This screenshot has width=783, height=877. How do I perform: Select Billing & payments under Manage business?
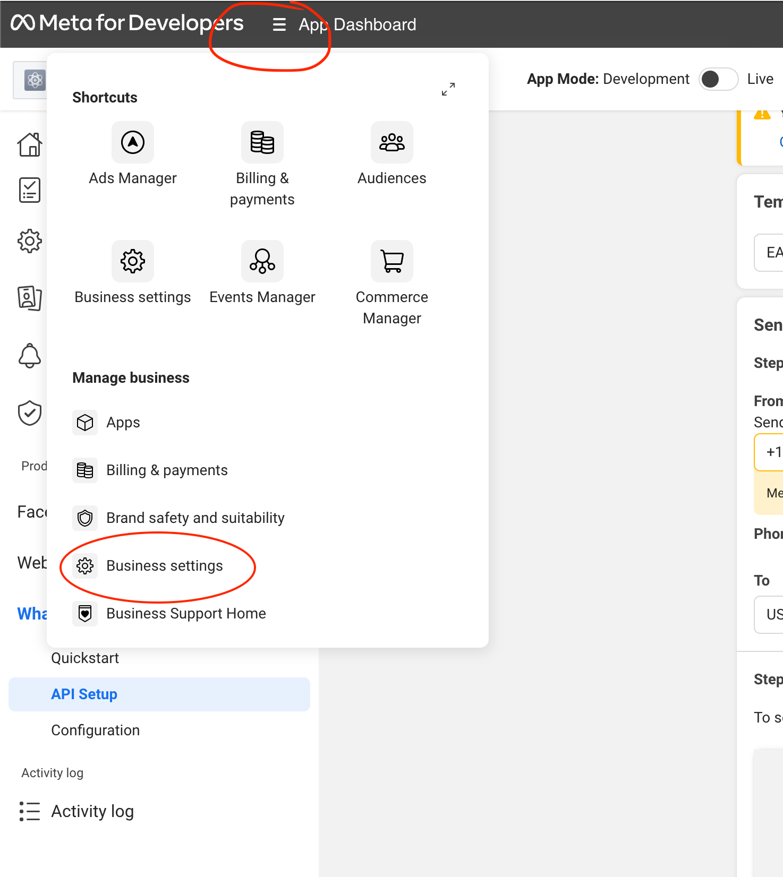coord(167,470)
